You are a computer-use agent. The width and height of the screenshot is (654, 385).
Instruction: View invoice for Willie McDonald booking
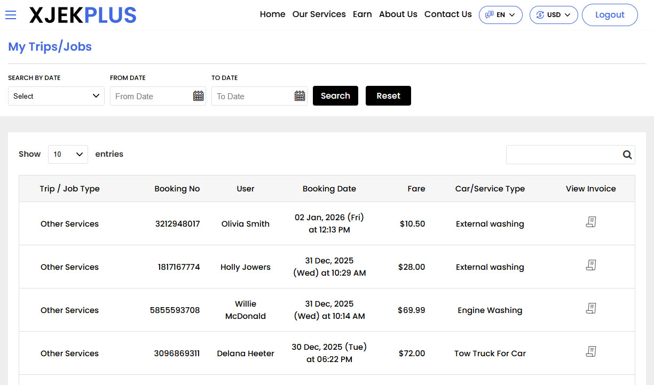[x=590, y=309]
